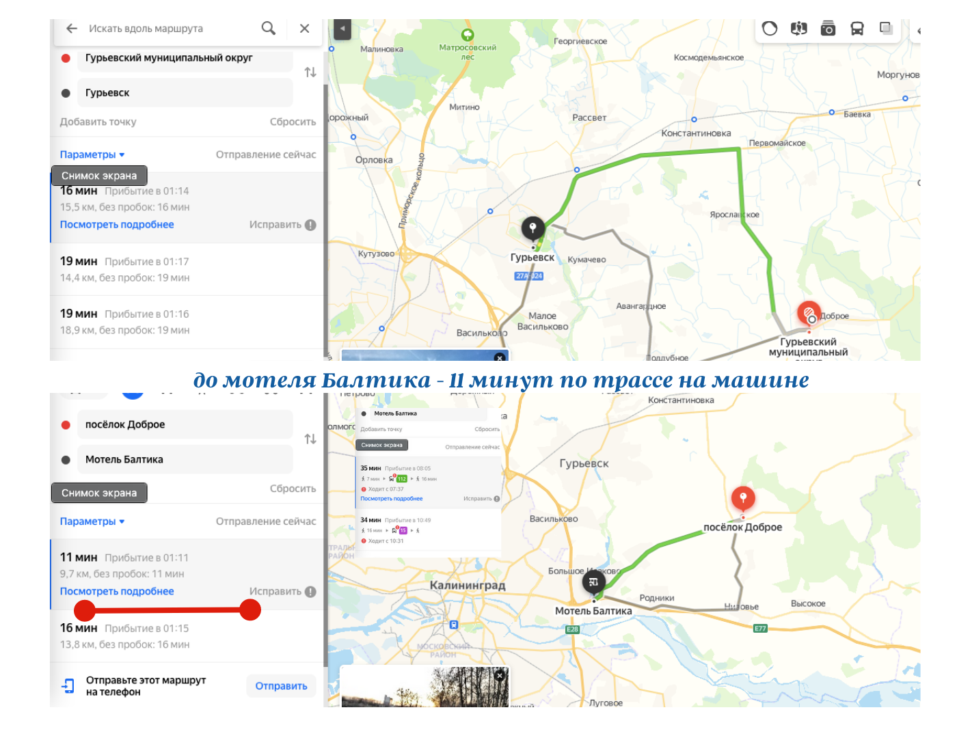Click Исправить on the 15,5 км route
957x738 pixels.
point(282,225)
